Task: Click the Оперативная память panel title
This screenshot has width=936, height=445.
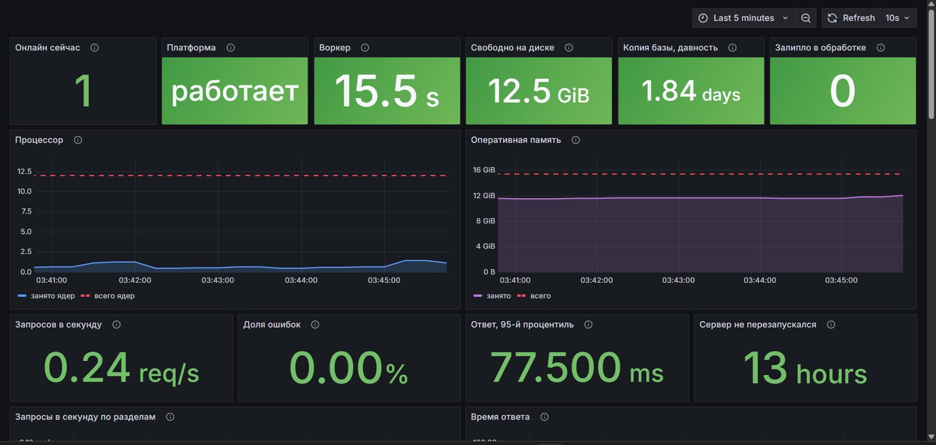Action: point(516,140)
